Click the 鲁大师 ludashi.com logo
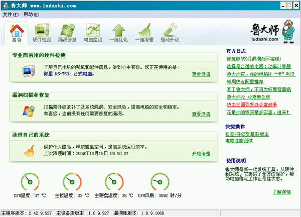This screenshot has height=217, width=301. 265,33
